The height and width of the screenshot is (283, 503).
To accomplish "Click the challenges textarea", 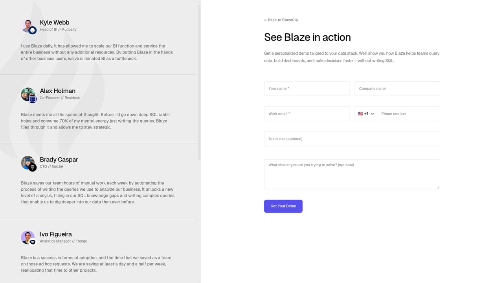I will point(352,174).
